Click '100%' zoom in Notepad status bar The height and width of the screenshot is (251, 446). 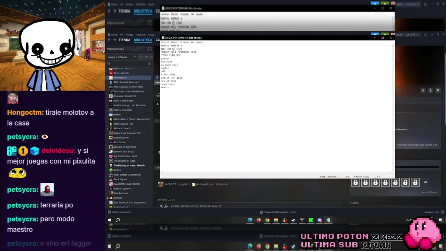click(347, 177)
